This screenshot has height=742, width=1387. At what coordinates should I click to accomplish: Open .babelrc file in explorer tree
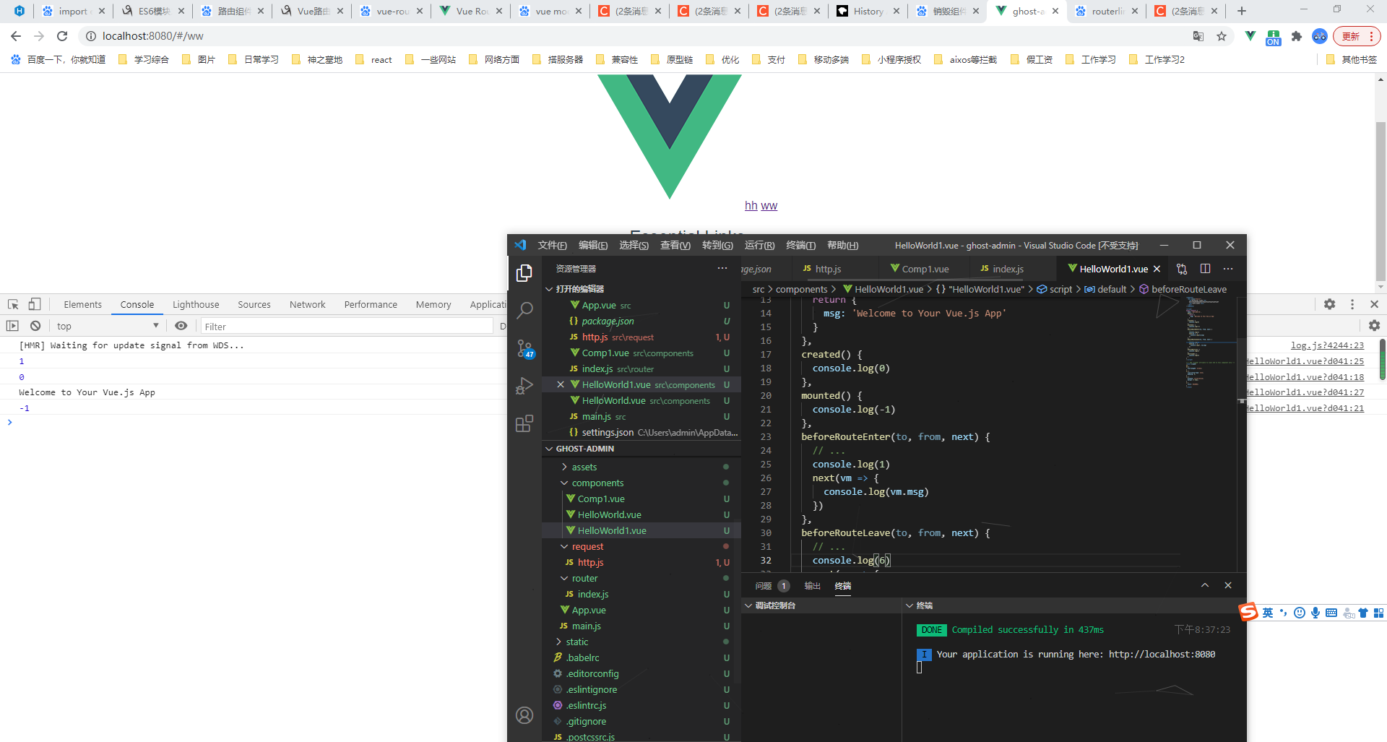(x=582, y=658)
